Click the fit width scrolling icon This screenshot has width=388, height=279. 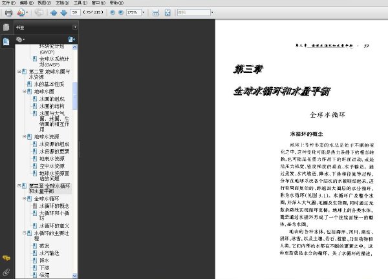[155, 12]
